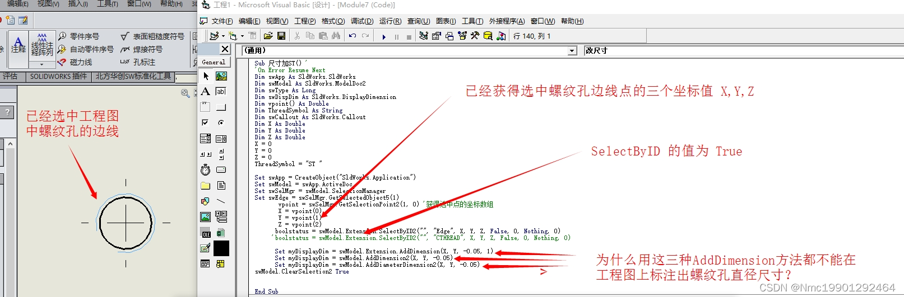Open the Form Layout Window icon
This screenshot has height=297, width=904.
[x=449, y=36]
